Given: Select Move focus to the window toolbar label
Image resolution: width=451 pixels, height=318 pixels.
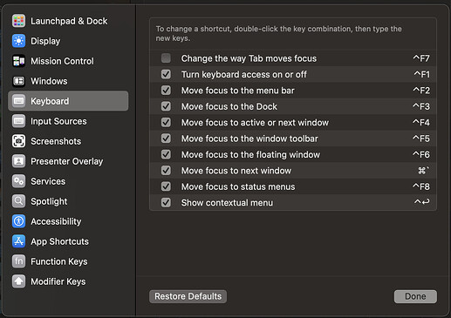Looking at the screenshot, I should [249, 139].
